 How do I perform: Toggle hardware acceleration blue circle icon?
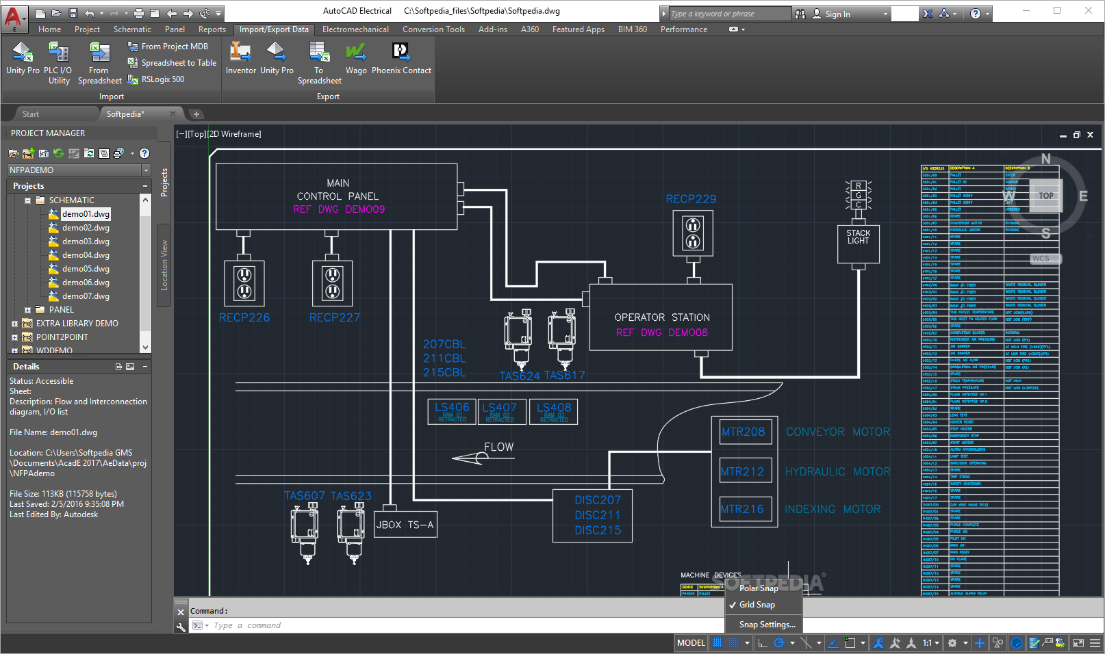[1017, 643]
